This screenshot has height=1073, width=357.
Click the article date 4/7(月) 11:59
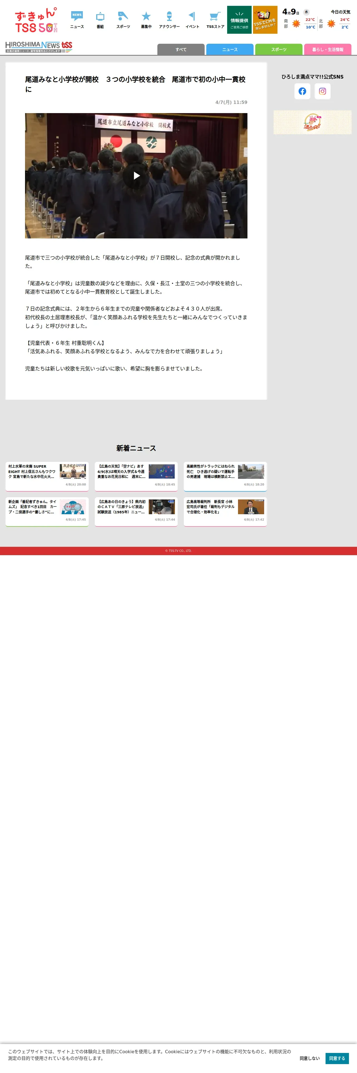pyautogui.click(x=231, y=102)
